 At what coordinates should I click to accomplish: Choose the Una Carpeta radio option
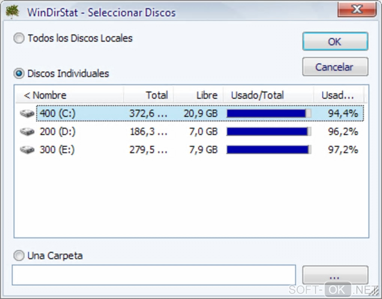click(x=19, y=256)
